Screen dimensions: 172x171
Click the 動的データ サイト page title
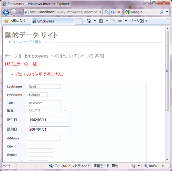pyautogui.click(x=31, y=35)
